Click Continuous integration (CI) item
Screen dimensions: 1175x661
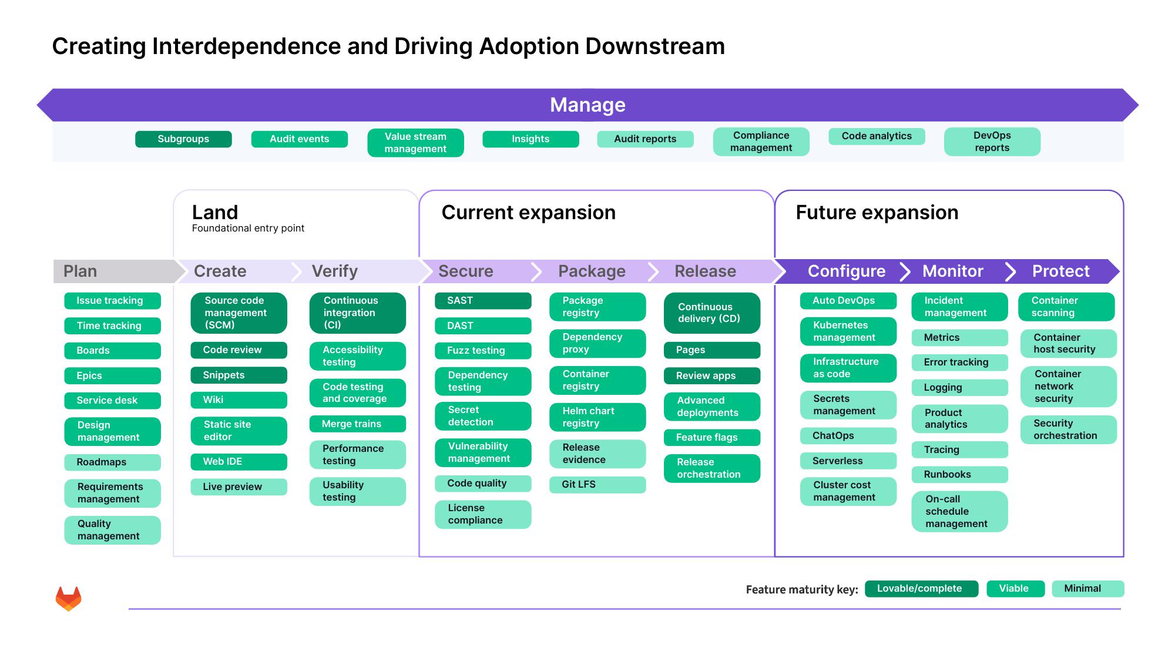click(358, 313)
